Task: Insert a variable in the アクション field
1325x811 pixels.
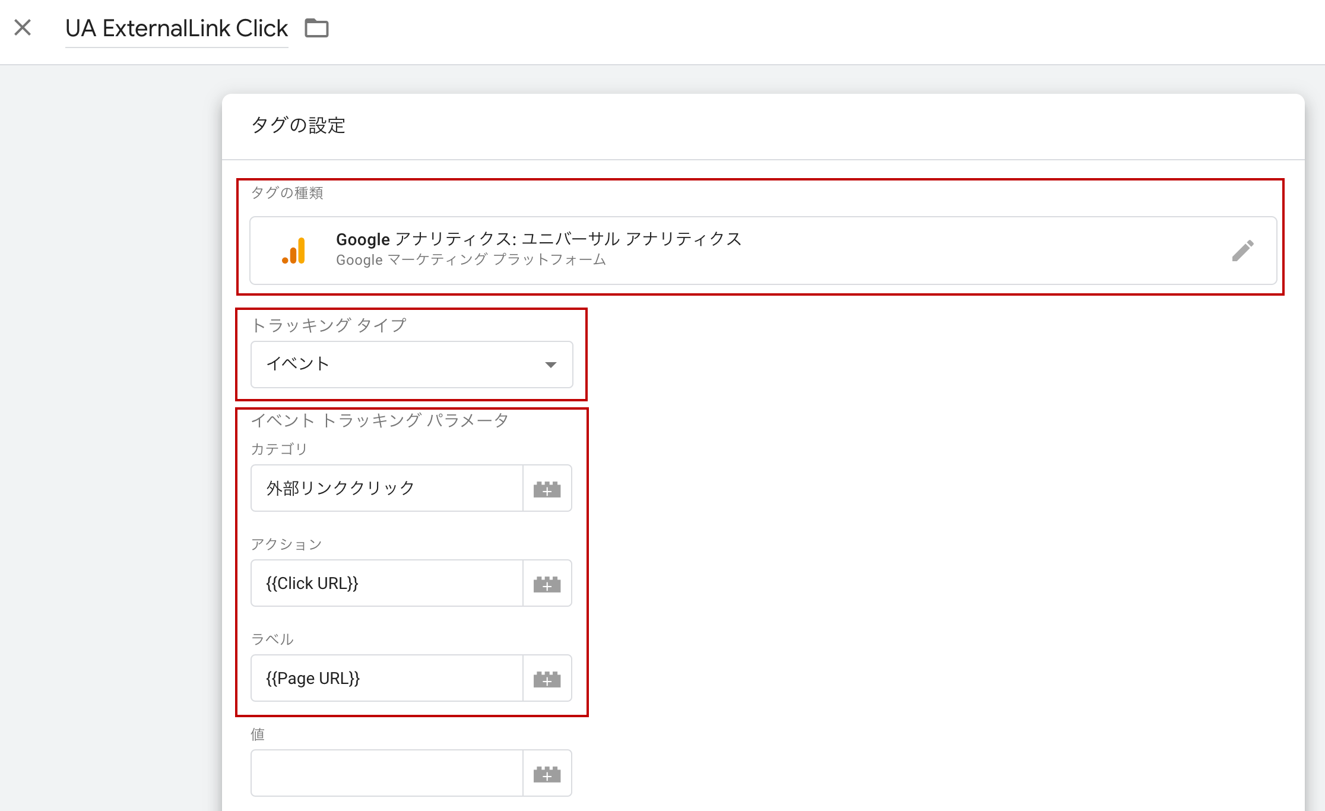Action: point(547,584)
